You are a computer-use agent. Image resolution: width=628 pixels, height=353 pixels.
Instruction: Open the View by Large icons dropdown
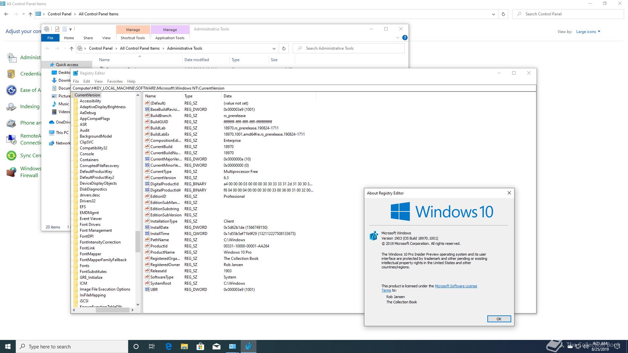[588, 32]
